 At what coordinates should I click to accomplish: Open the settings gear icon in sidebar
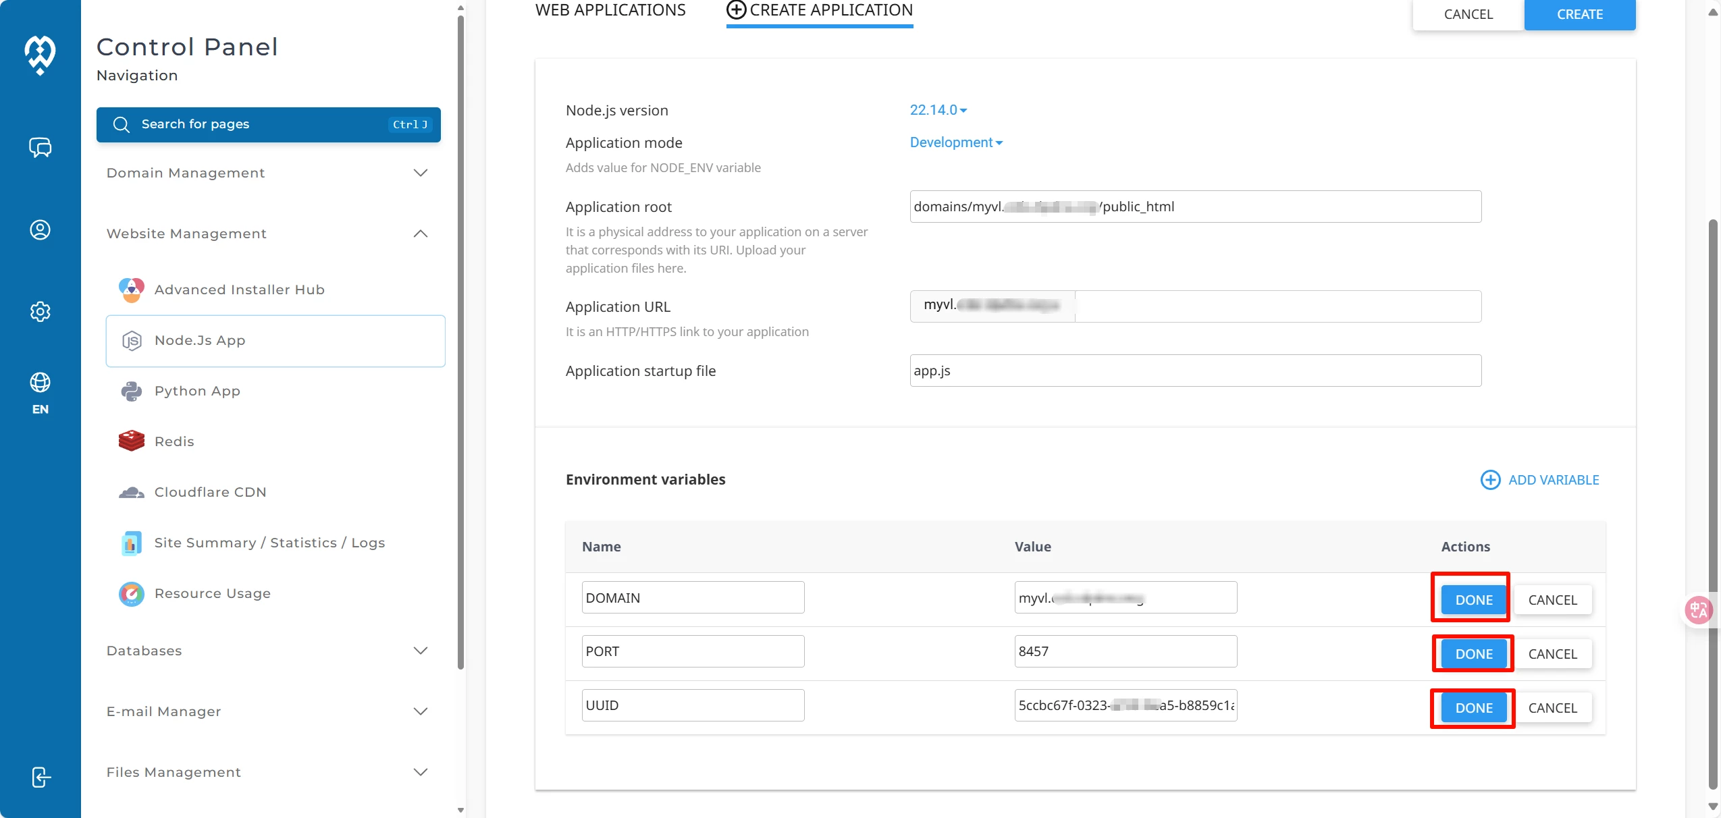click(40, 311)
